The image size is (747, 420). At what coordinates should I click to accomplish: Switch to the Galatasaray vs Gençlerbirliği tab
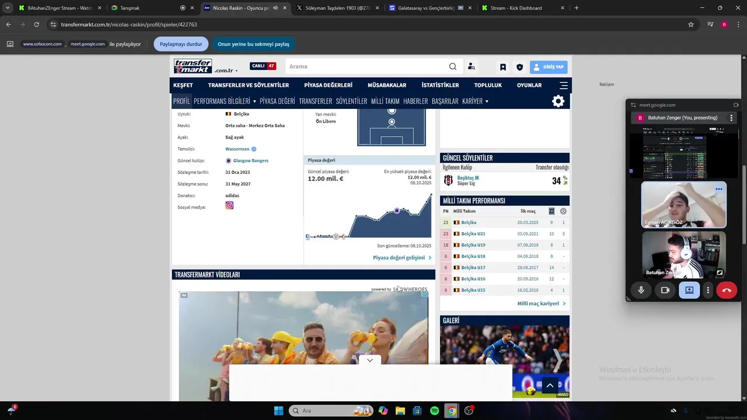(x=431, y=8)
